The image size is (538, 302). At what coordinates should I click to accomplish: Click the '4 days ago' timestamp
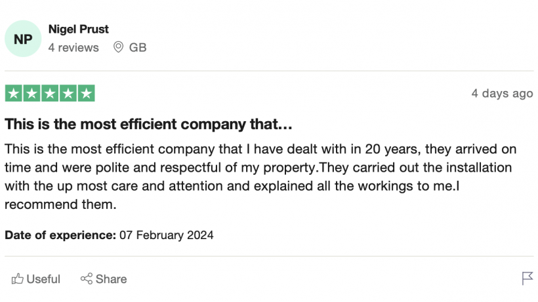pyautogui.click(x=503, y=94)
